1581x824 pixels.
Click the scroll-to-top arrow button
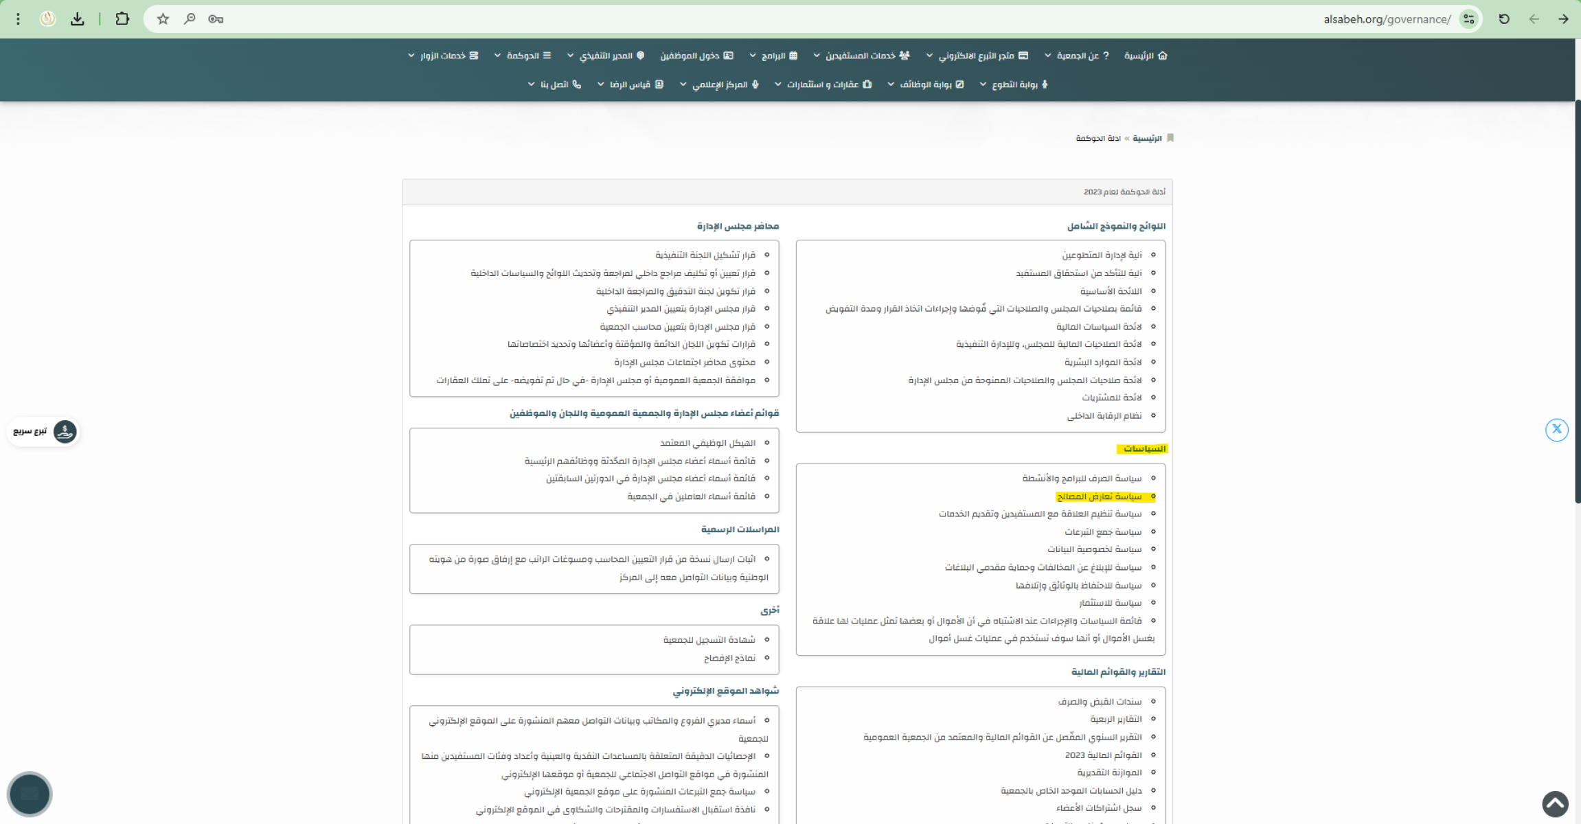[x=1556, y=803]
